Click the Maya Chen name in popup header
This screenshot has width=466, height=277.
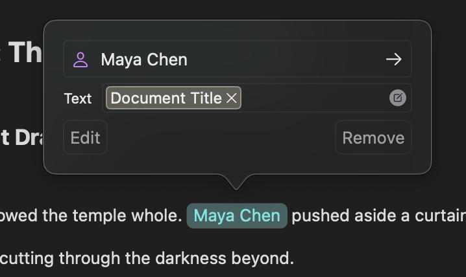pyautogui.click(x=144, y=60)
